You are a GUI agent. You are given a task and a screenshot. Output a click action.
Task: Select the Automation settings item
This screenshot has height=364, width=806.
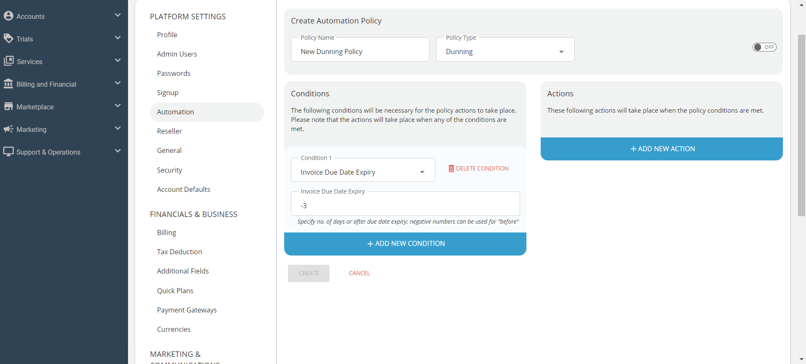(x=207, y=112)
